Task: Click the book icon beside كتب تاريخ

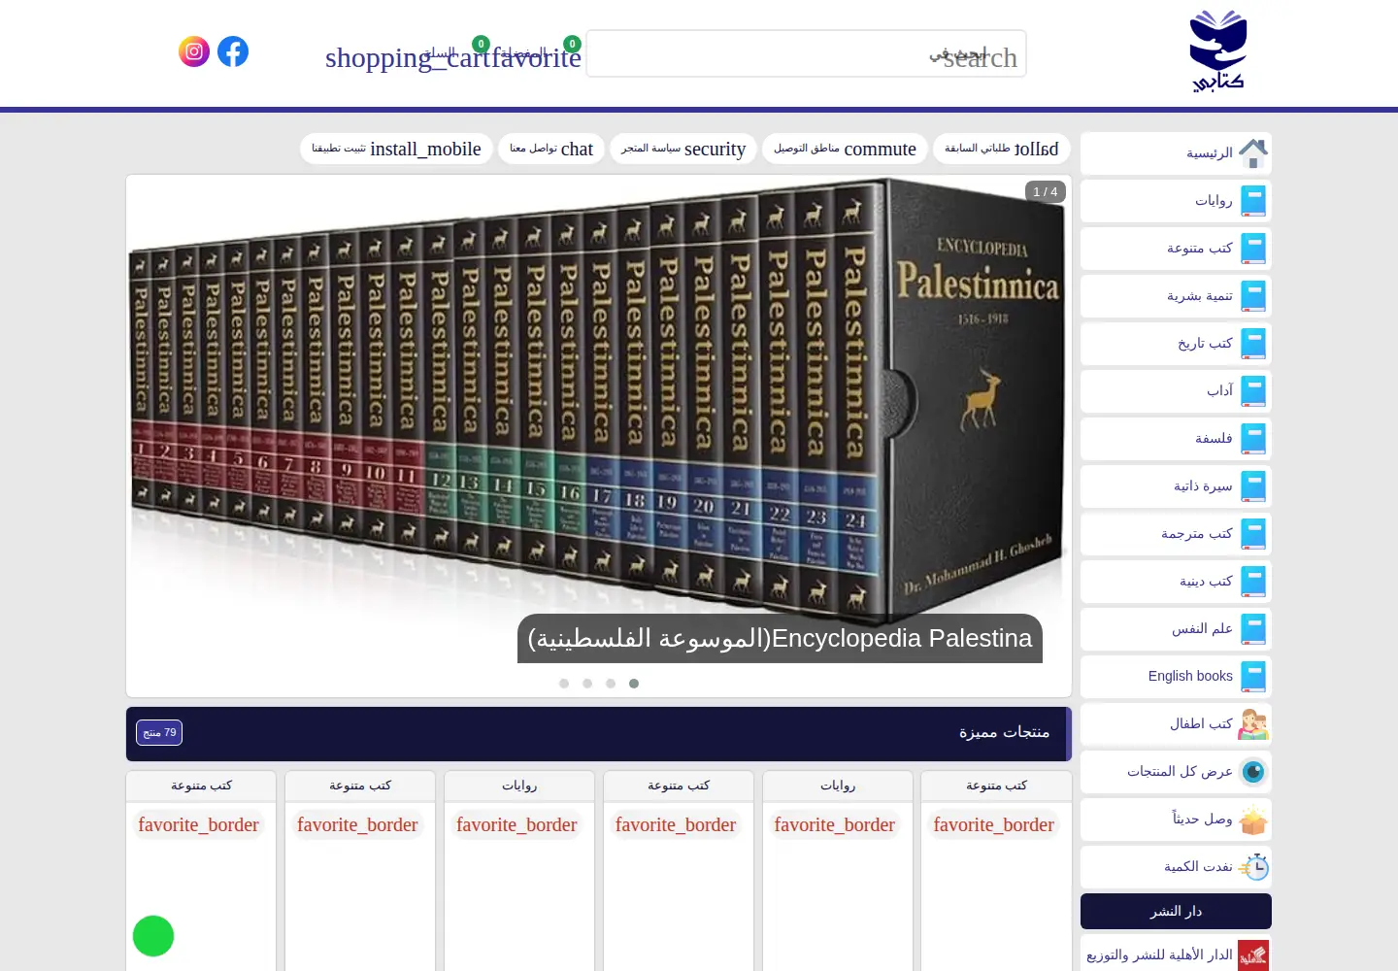Action: pyautogui.click(x=1253, y=344)
